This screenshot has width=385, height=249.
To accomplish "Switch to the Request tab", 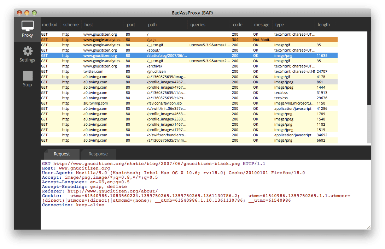I will [x=62, y=154].
